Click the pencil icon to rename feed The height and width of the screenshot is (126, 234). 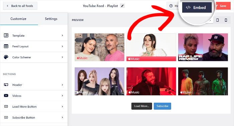tap(122, 6)
